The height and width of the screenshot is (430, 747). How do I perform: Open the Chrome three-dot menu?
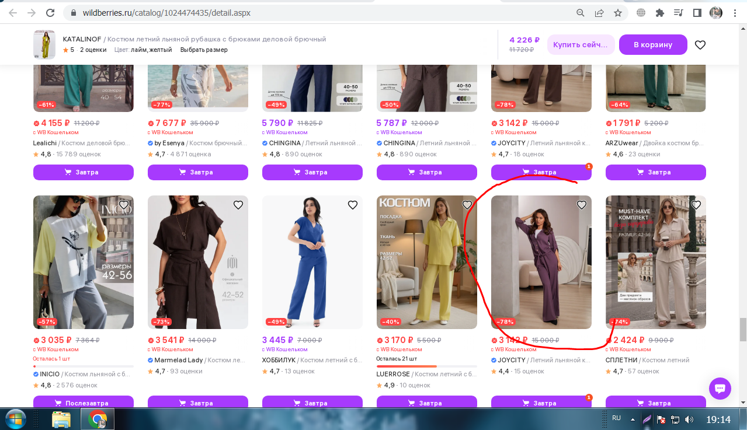point(734,12)
